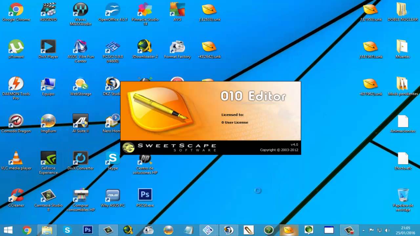Image resolution: width=420 pixels, height=236 pixels.
Task: Click the PSCS6.exe Photoshop icon
Action: (145, 198)
